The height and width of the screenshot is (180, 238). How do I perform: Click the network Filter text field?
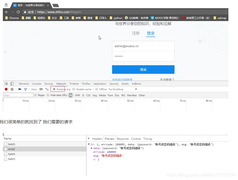[18, 95]
